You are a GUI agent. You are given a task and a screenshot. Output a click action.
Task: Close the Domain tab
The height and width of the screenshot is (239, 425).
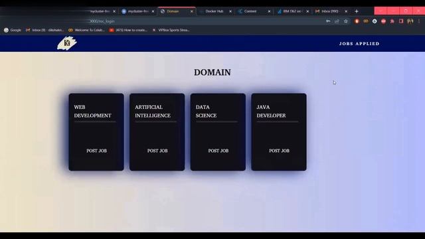pyautogui.click(x=192, y=11)
